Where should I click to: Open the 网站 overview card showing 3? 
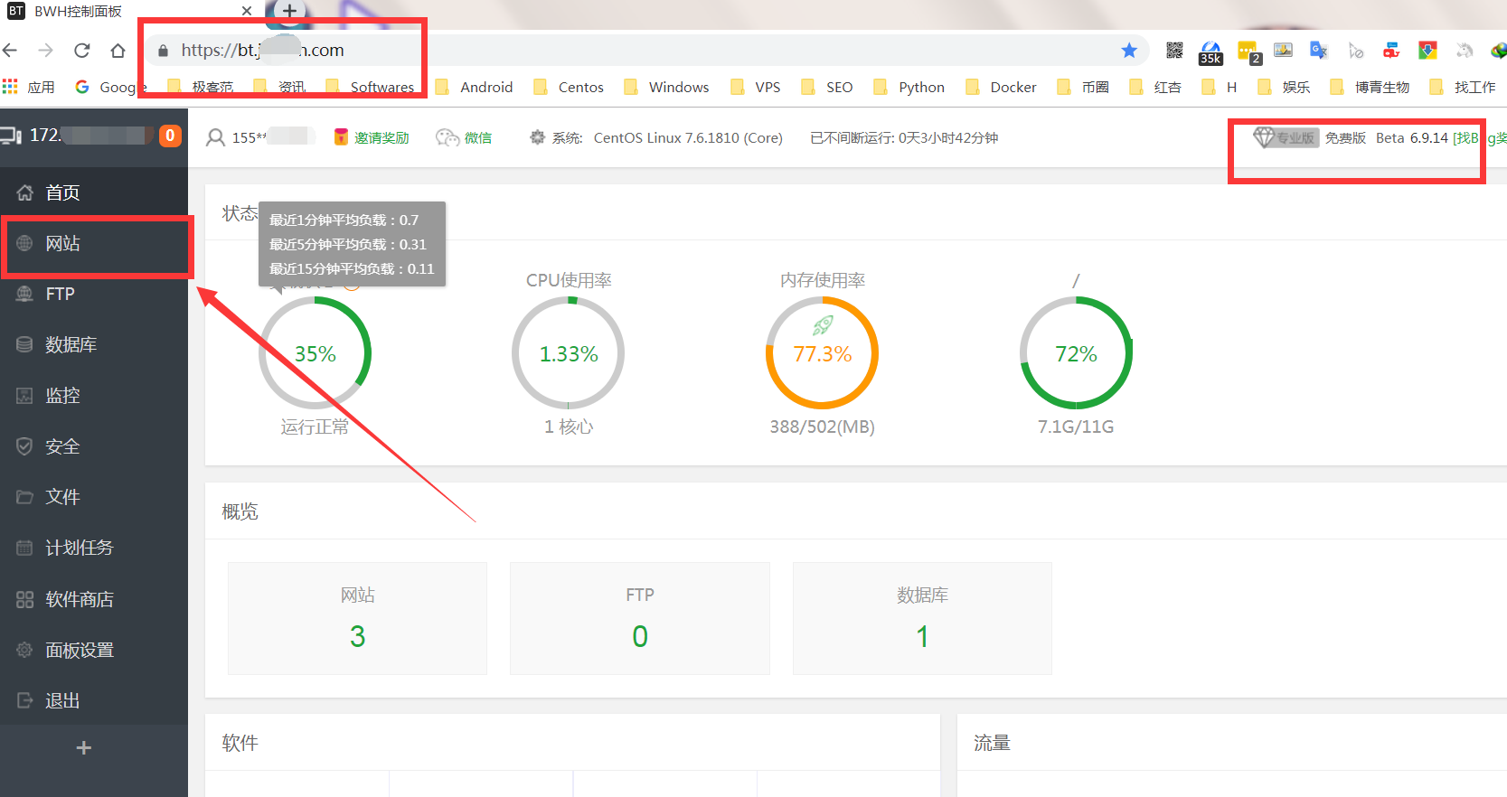(x=357, y=618)
